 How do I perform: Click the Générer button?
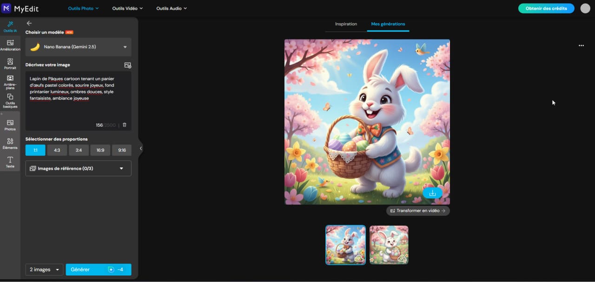coord(99,269)
